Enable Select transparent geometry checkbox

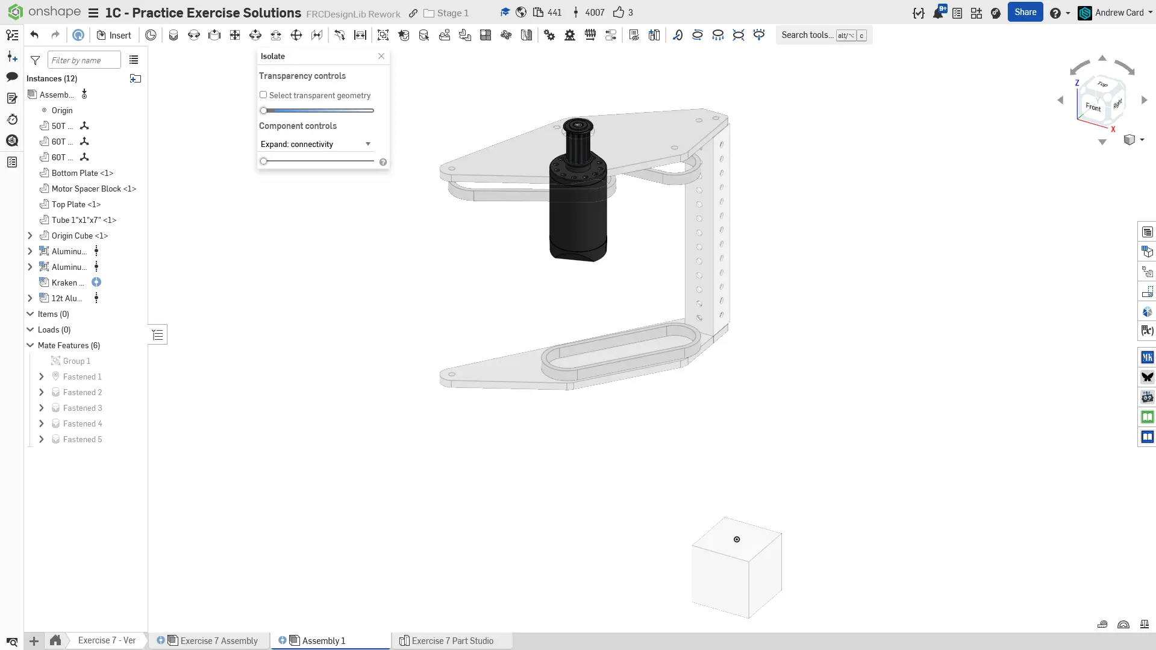pos(263,95)
